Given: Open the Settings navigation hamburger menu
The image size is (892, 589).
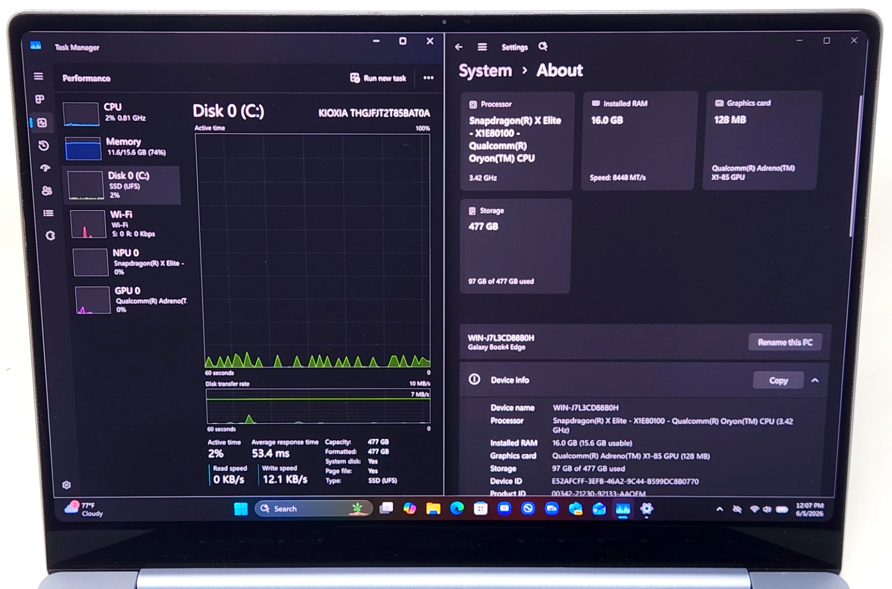Looking at the screenshot, I should coord(482,47).
